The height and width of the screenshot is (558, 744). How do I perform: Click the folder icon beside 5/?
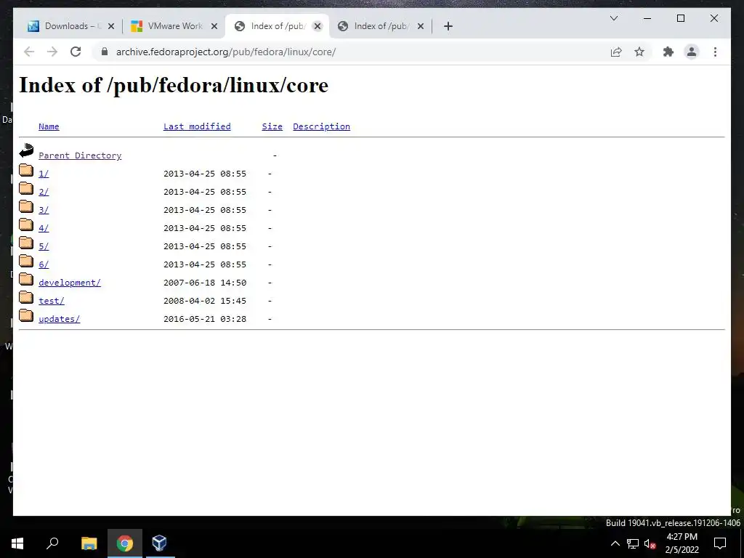tap(26, 243)
